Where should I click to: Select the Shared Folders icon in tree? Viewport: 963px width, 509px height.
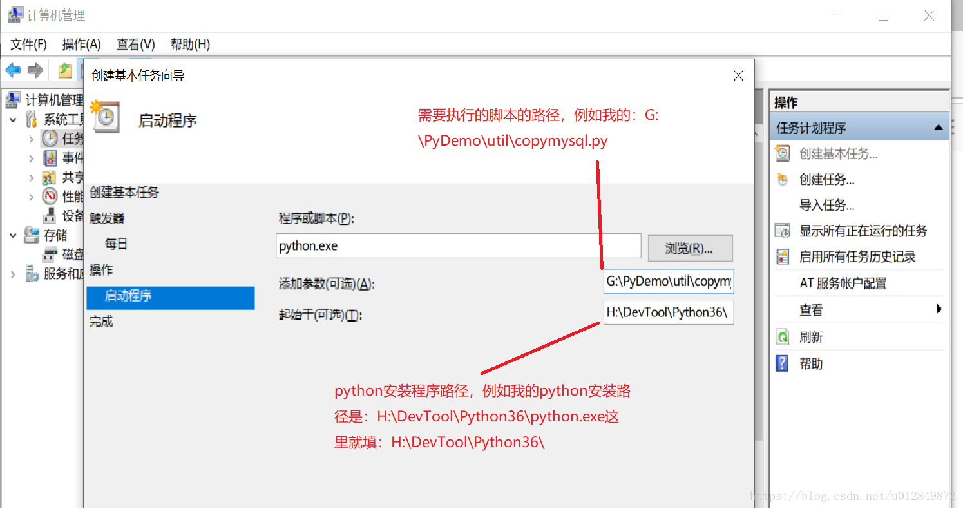50,177
